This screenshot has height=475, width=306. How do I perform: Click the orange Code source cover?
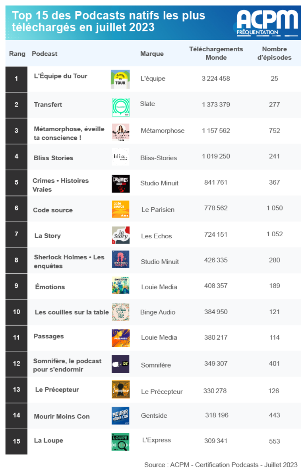(121, 209)
